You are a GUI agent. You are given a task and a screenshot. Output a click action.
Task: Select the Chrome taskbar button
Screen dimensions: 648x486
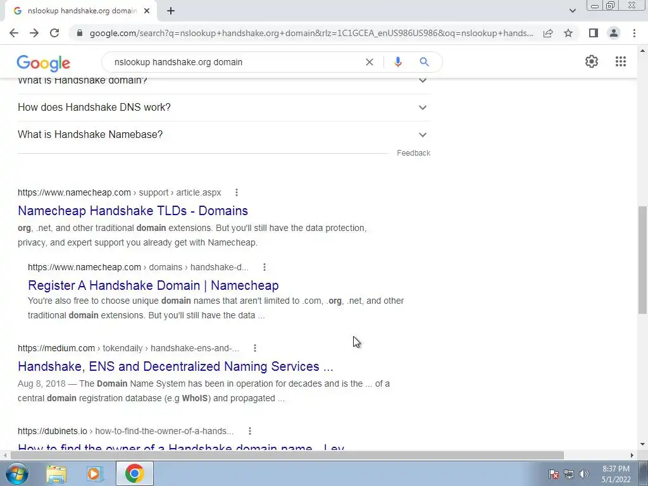pyautogui.click(x=134, y=473)
